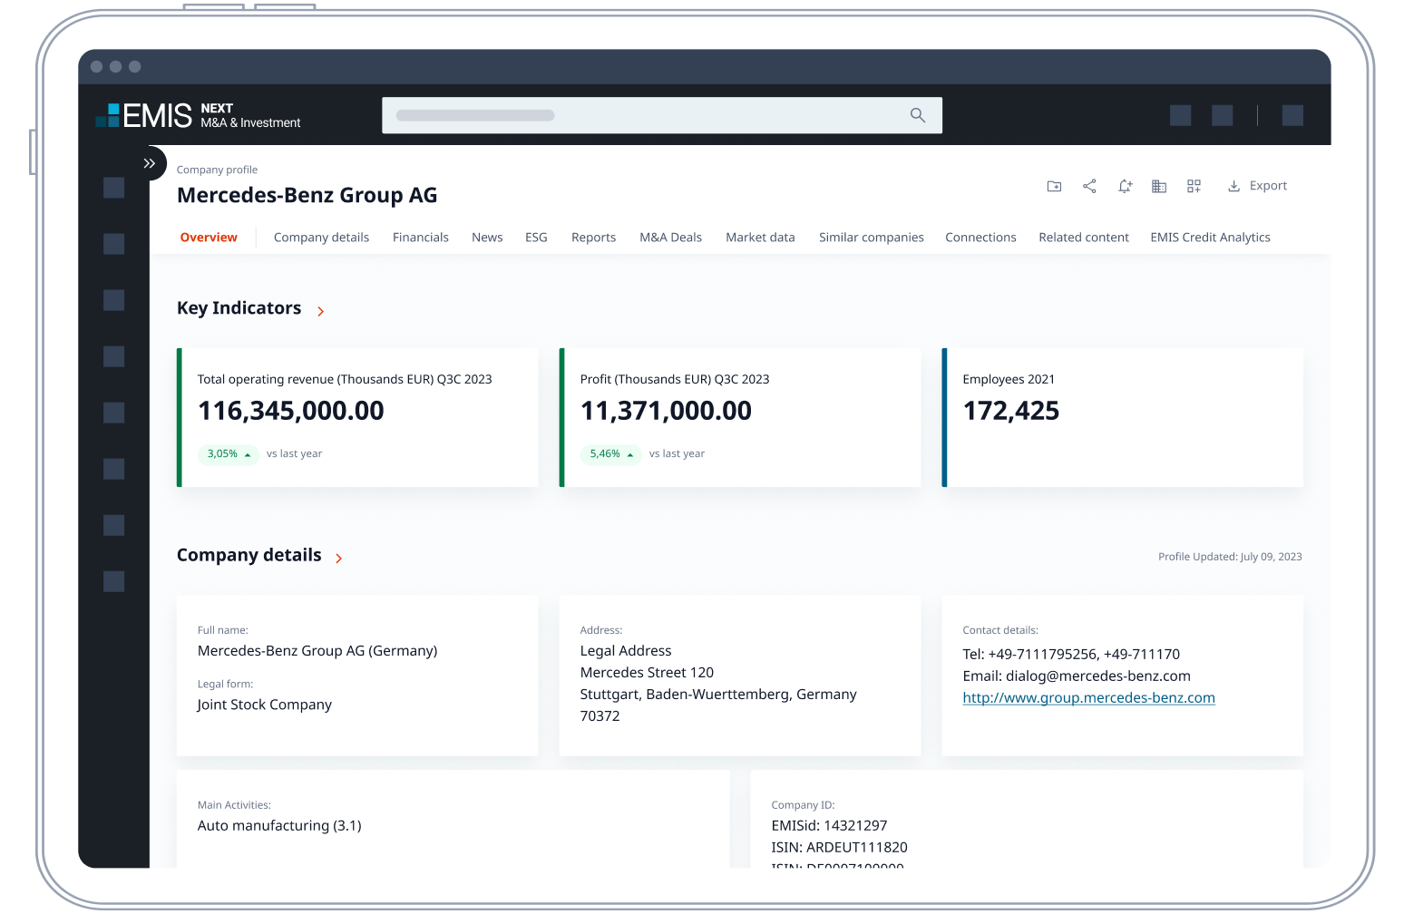
Task: Click the EMIS Next logo
Action: [x=199, y=115]
